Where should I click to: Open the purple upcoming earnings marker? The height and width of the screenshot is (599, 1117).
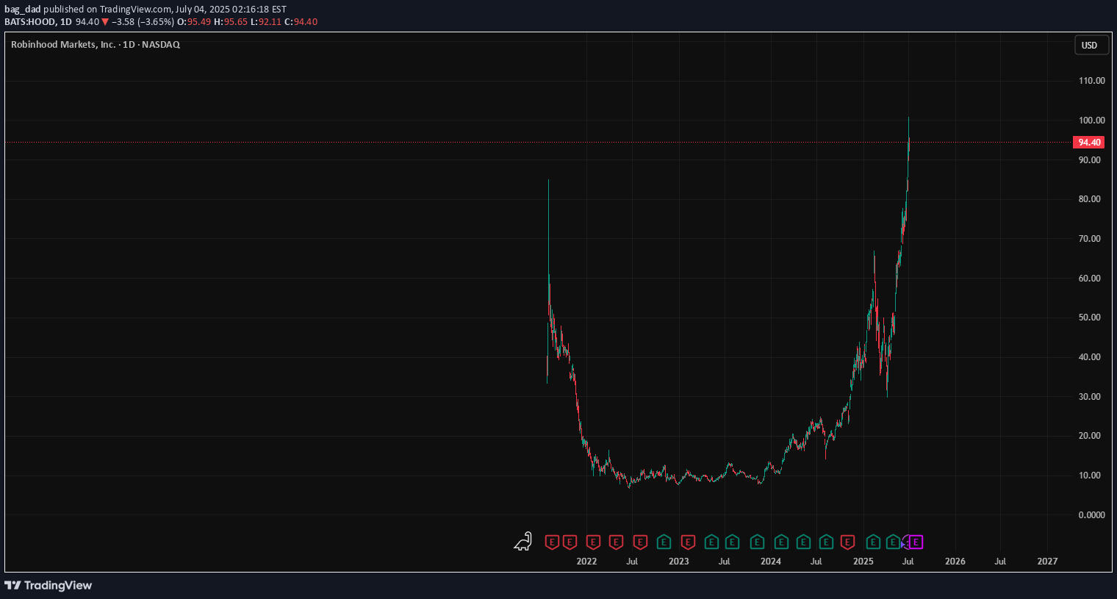point(916,542)
